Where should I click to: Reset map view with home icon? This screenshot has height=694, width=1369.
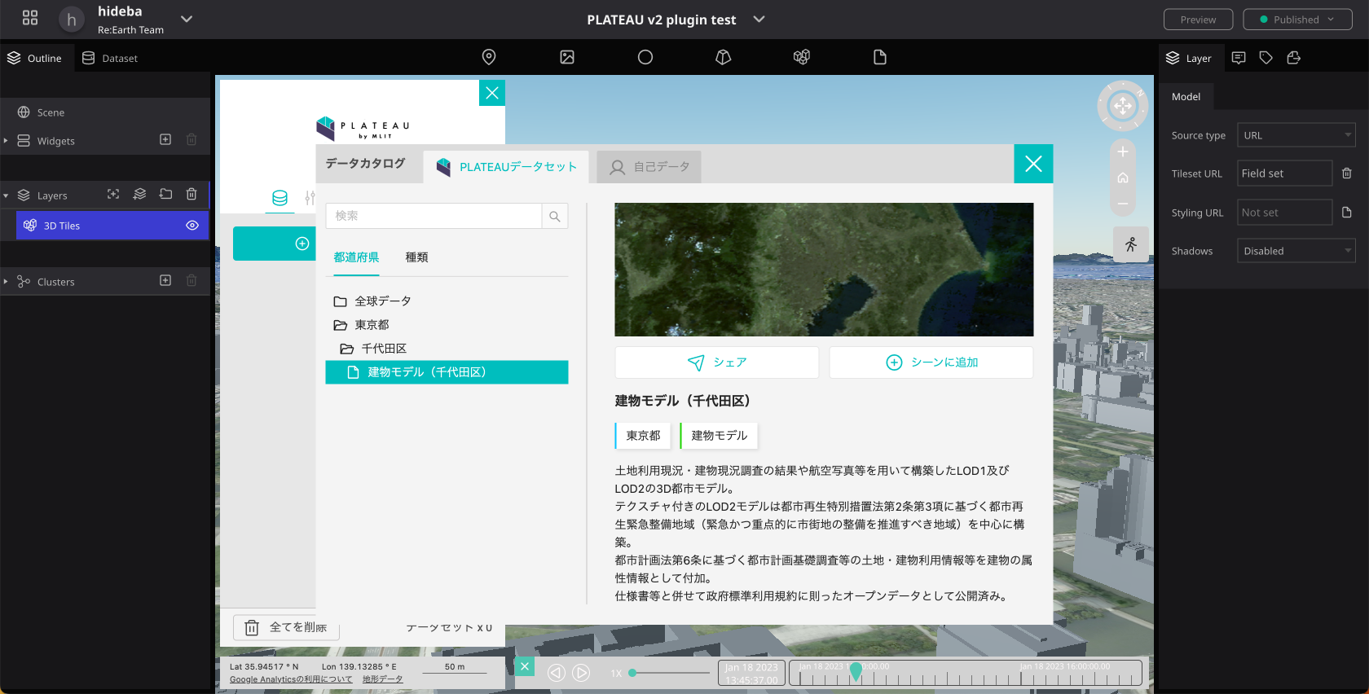[1123, 178]
